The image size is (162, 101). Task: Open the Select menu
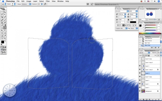42,1
